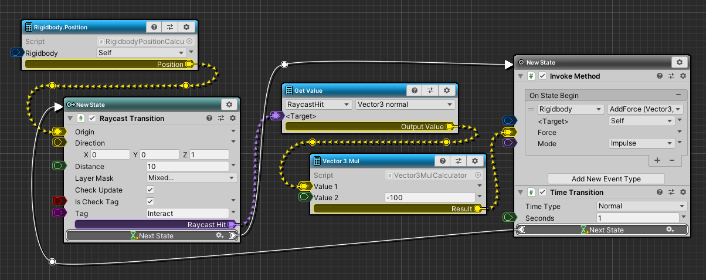706x280 pixels.
Task: Open presets icon on Rigidbody.Position node
Action: click(x=170, y=27)
